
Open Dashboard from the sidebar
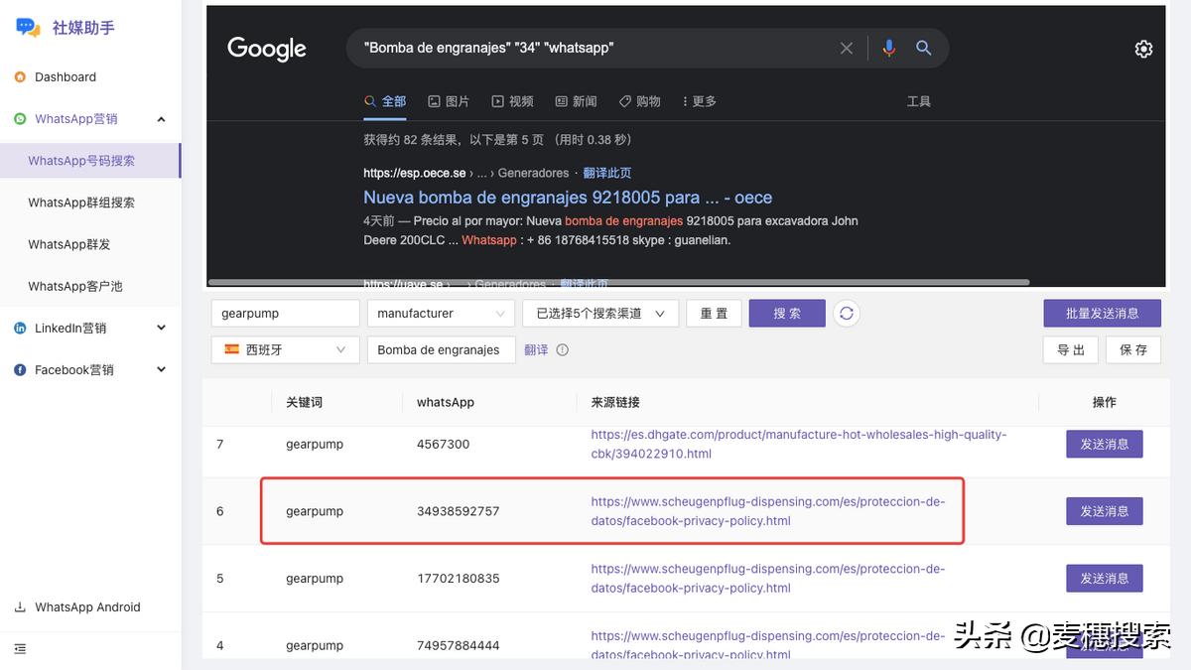pos(66,77)
